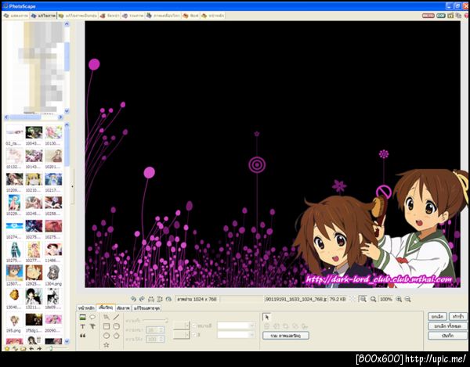This screenshot has height=367, width=470.
Task: Open the upper small style dropdown
Action: coord(182,325)
